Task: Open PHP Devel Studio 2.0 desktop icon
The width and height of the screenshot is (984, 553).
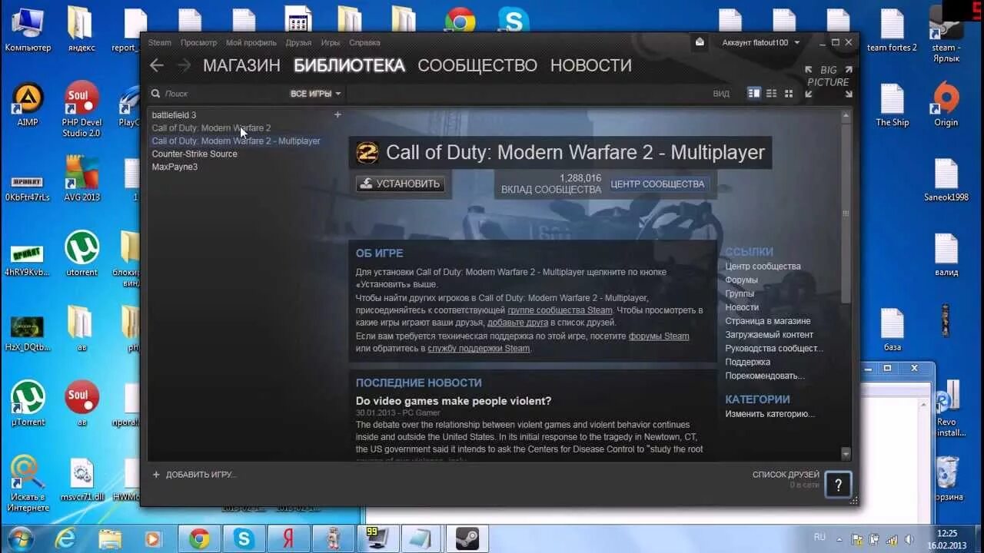Action: pos(81,109)
